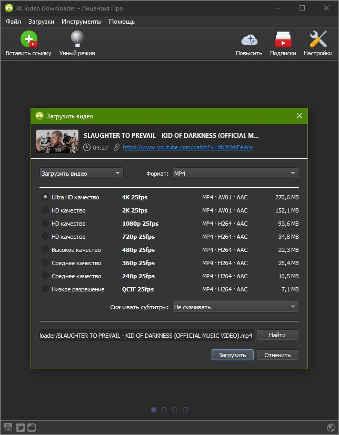Close the Загрузить видео dialog
The height and width of the screenshot is (435, 339).
(300, 116)
